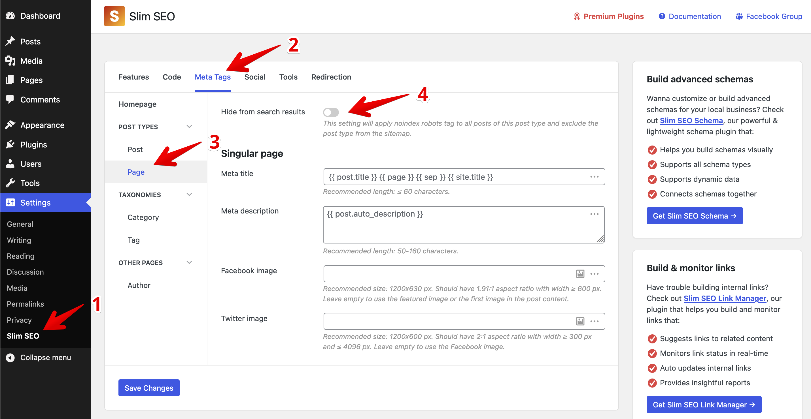Select image icon in Twitter image field

point(580,321)
